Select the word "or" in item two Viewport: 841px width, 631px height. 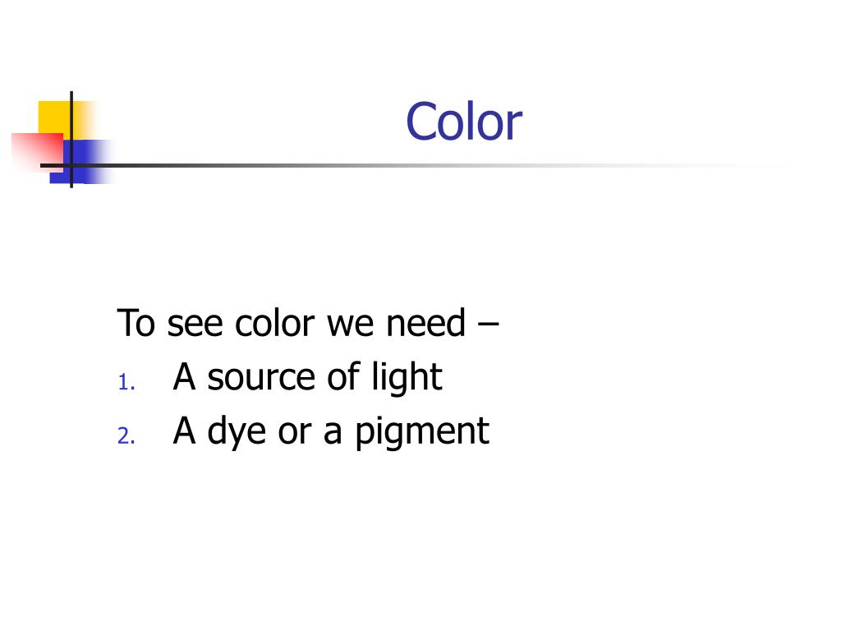click(295, 432)
